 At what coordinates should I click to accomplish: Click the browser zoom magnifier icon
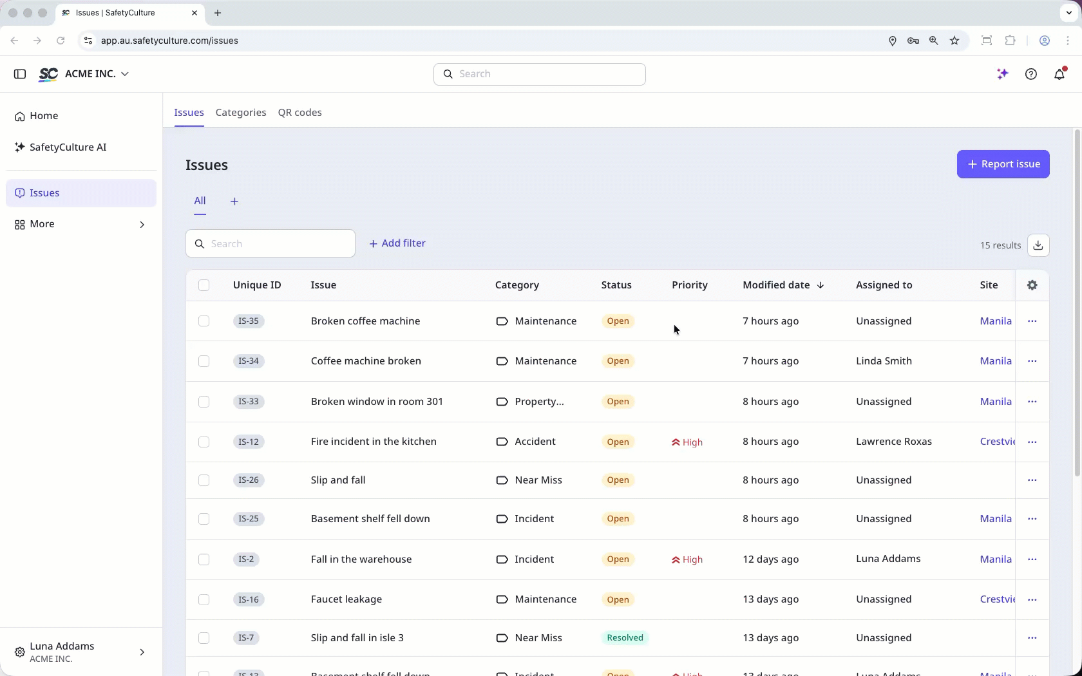[x=934, y=41]
